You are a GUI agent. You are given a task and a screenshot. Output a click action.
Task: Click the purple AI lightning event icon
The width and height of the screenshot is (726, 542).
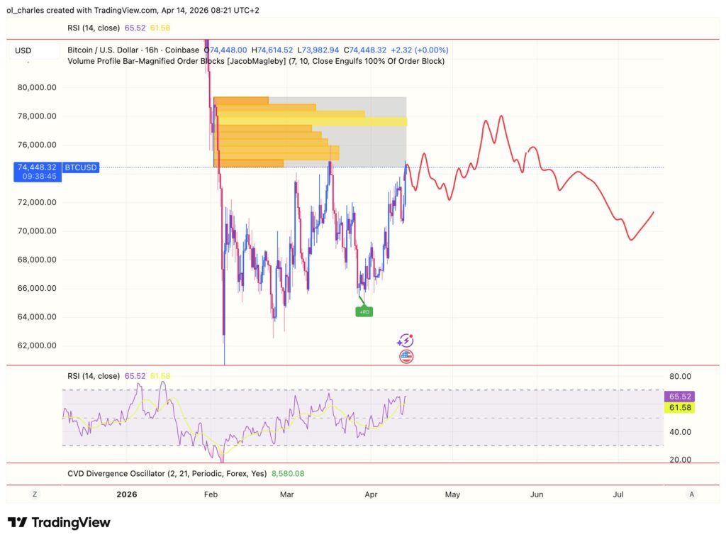point(406,341)
